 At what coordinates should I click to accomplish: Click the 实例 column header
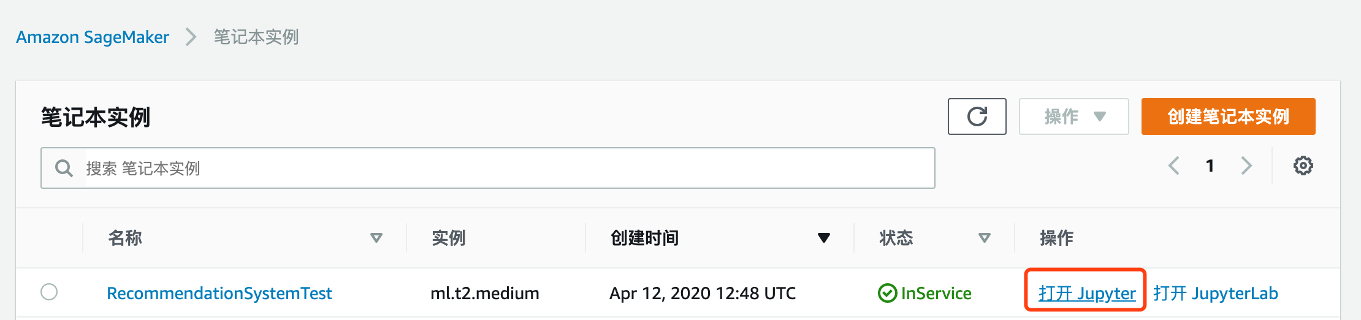point(449,238)
